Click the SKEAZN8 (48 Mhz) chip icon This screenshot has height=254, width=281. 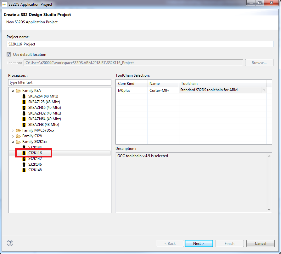point(24,125)
